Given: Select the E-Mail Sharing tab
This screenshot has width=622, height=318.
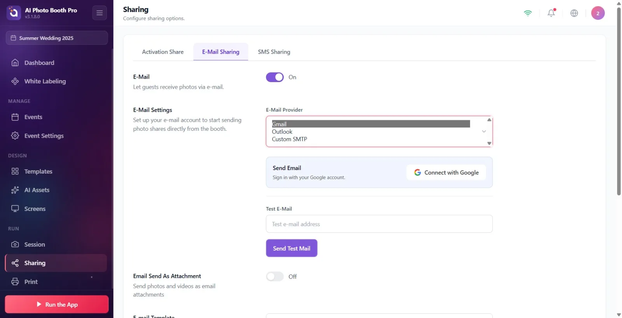Looking at the screenshot, I should (221, 52).
